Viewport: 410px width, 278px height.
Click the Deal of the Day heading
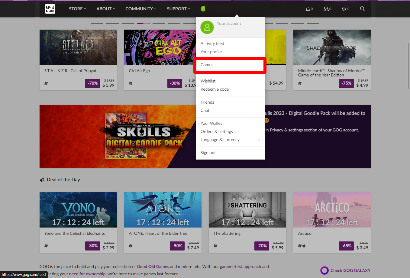[63, 180]
